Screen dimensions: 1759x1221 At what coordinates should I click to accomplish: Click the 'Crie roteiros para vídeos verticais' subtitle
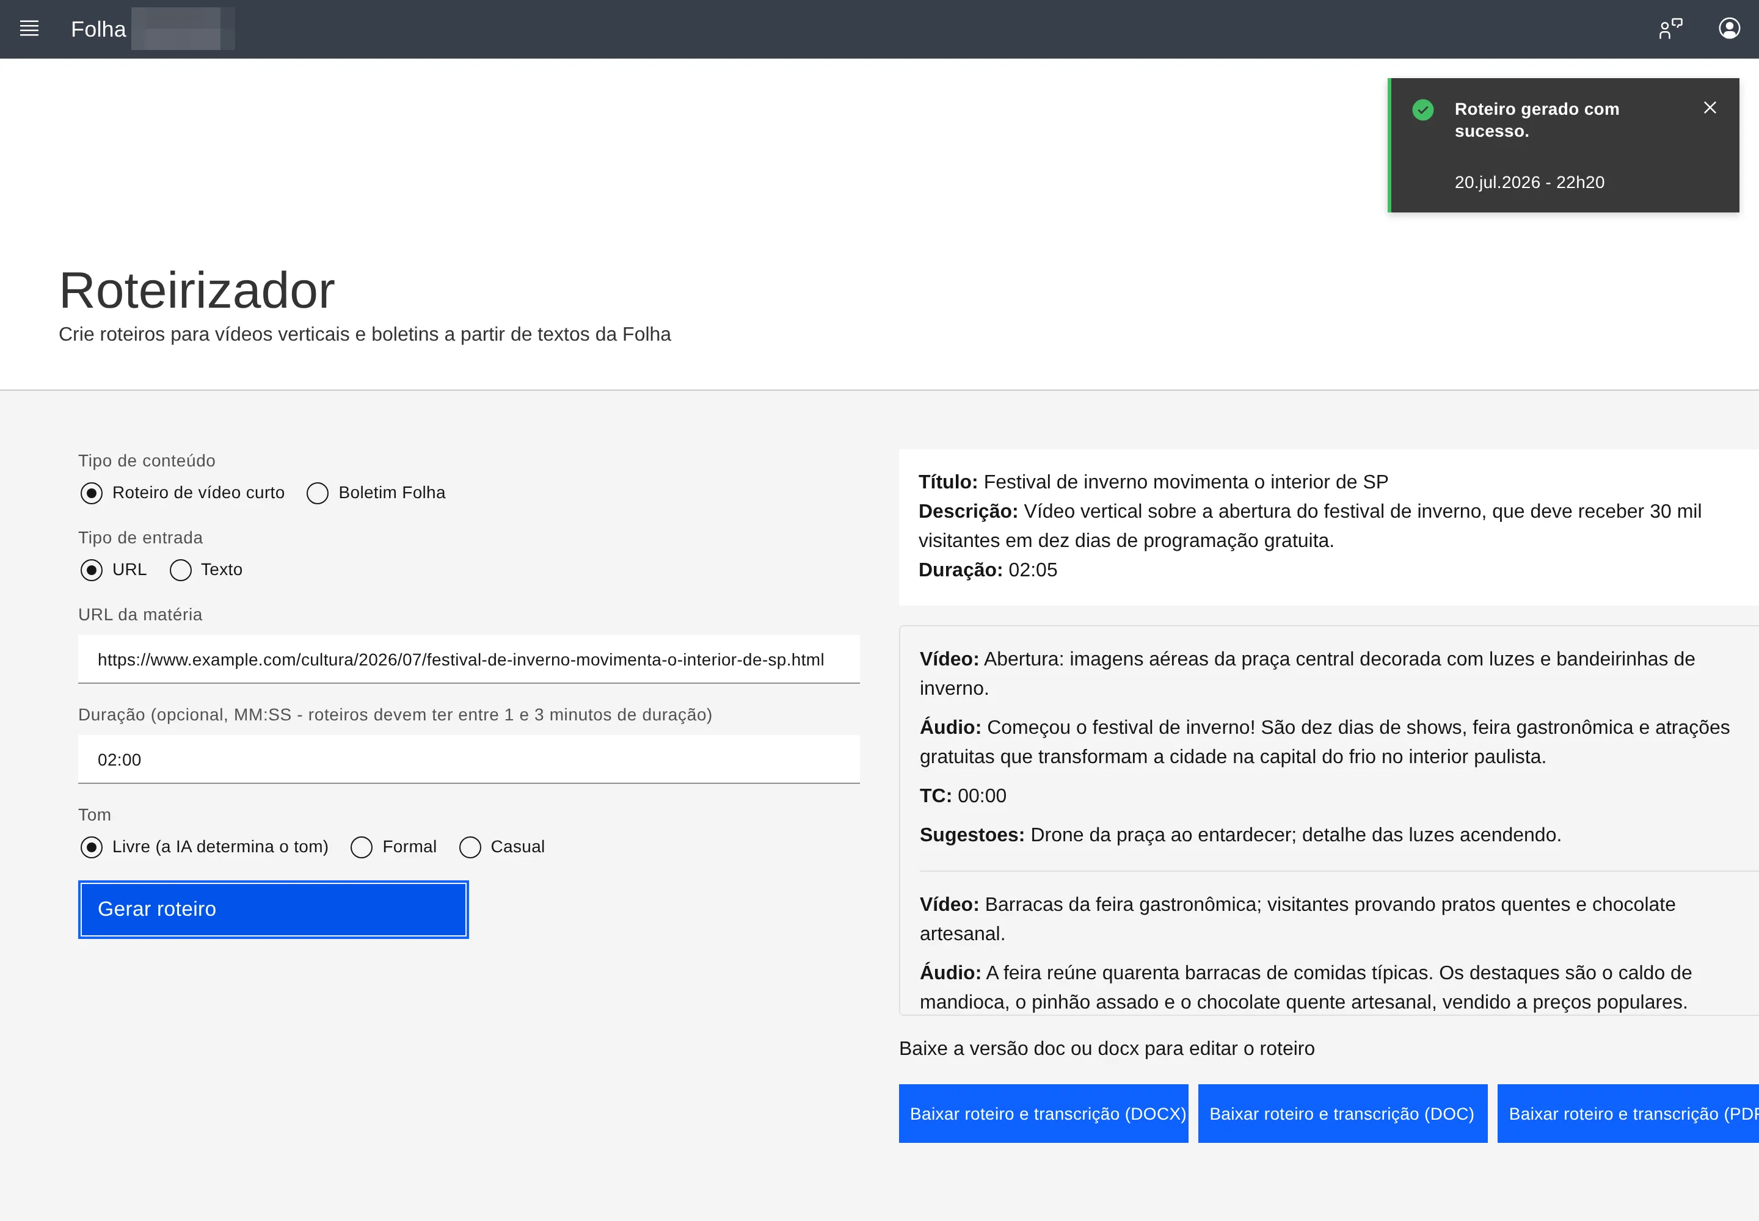click(365, 335)
